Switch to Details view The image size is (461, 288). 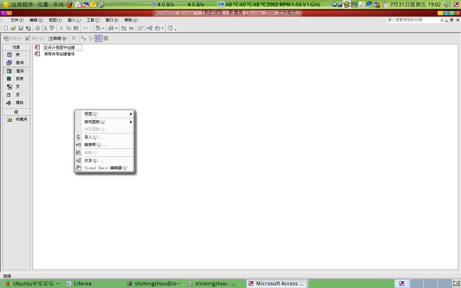106,38
